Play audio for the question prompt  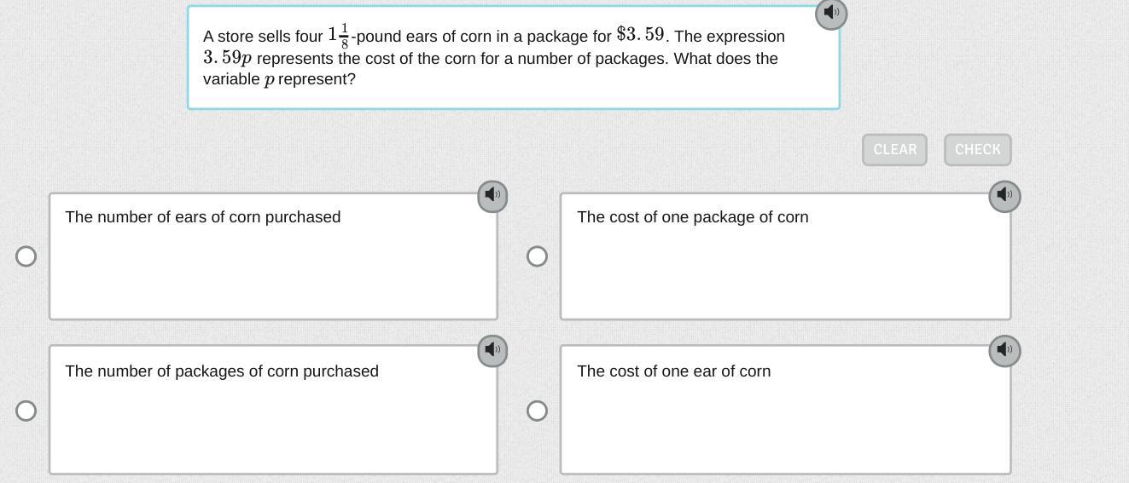(831, 14)
